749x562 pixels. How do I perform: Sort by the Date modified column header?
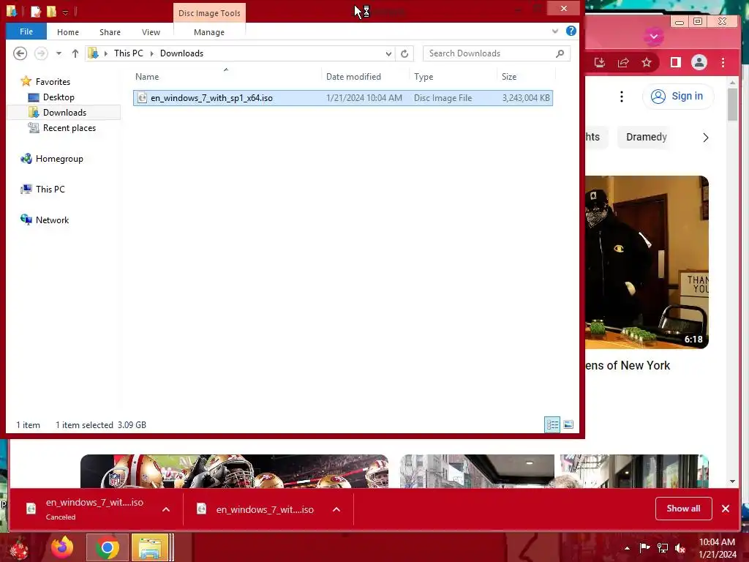click(x=366, y=76)
